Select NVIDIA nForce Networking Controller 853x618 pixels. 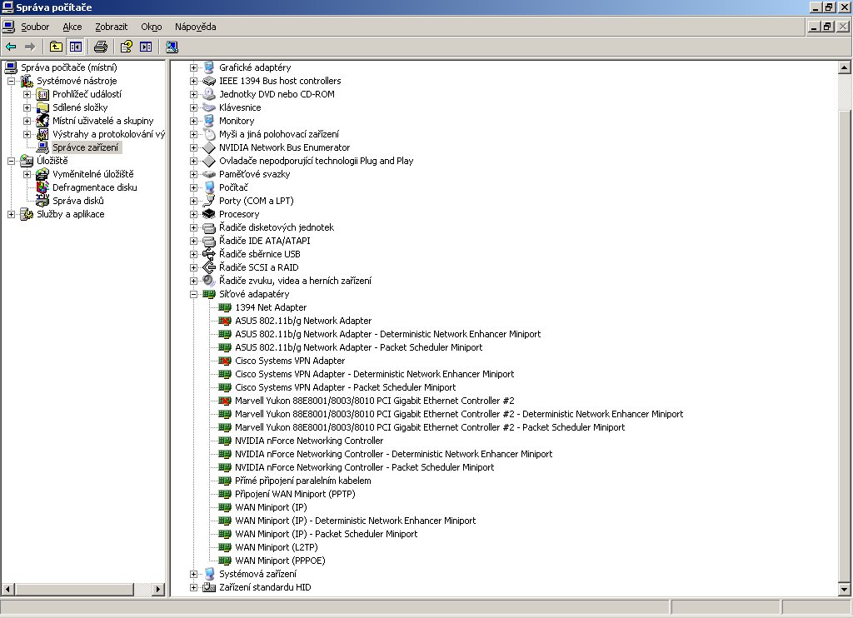pyautogui.click(x=308, y=441)
